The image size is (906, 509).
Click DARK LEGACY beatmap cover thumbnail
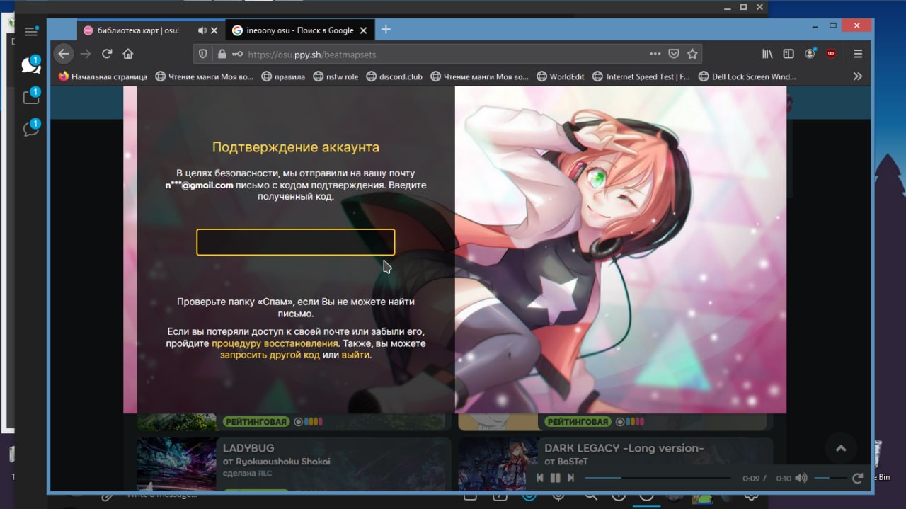(497, 464)
